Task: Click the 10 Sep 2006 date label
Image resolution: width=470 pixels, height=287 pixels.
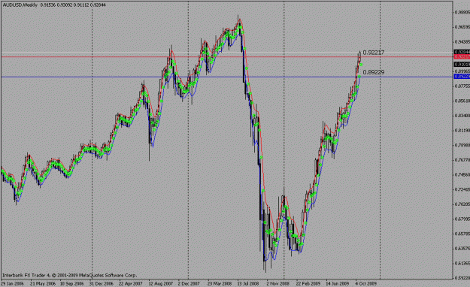Action: tap(71, 283)
